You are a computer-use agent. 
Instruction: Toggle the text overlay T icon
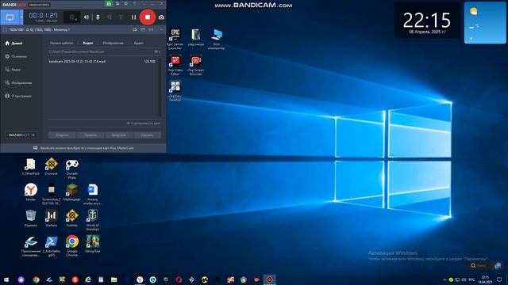121,17
